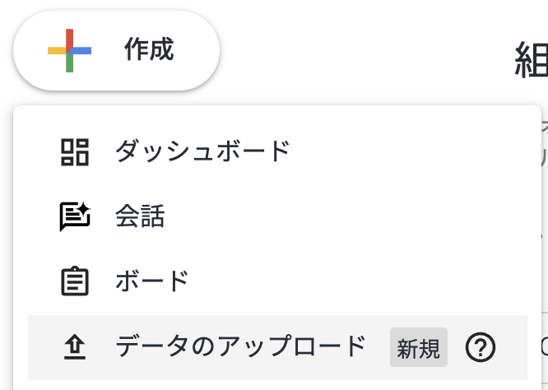Click the red arm of the plus icon
This screenshot has width=548, height=390.
[70, 37]
